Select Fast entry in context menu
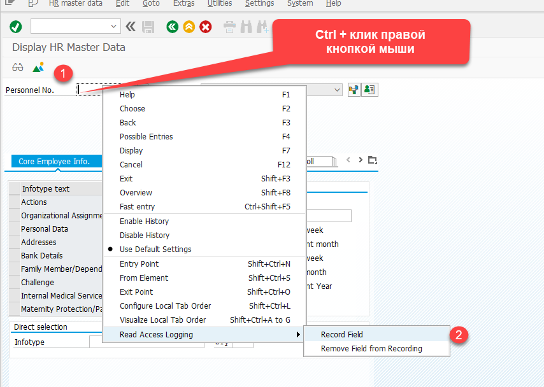Image resolution: width=544 pixels, height=387 pixels. tap(204, 207)
